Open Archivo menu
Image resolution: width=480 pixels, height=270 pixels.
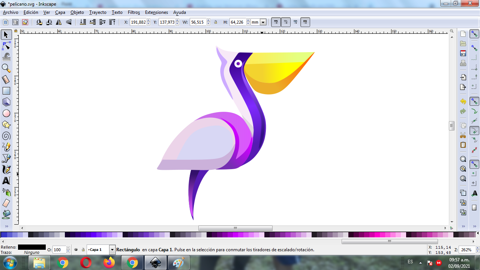pos(10,12)
